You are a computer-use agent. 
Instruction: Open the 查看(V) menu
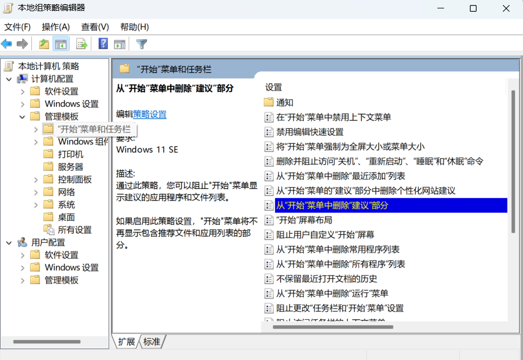95,27
